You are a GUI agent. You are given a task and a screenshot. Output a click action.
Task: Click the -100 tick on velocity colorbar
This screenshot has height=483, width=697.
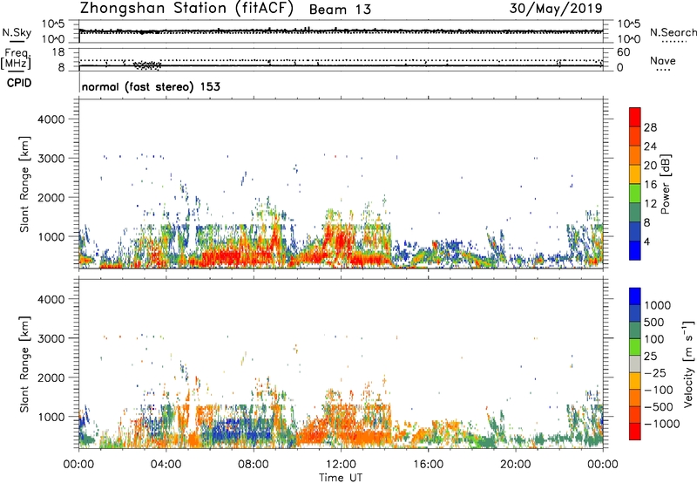658,390
